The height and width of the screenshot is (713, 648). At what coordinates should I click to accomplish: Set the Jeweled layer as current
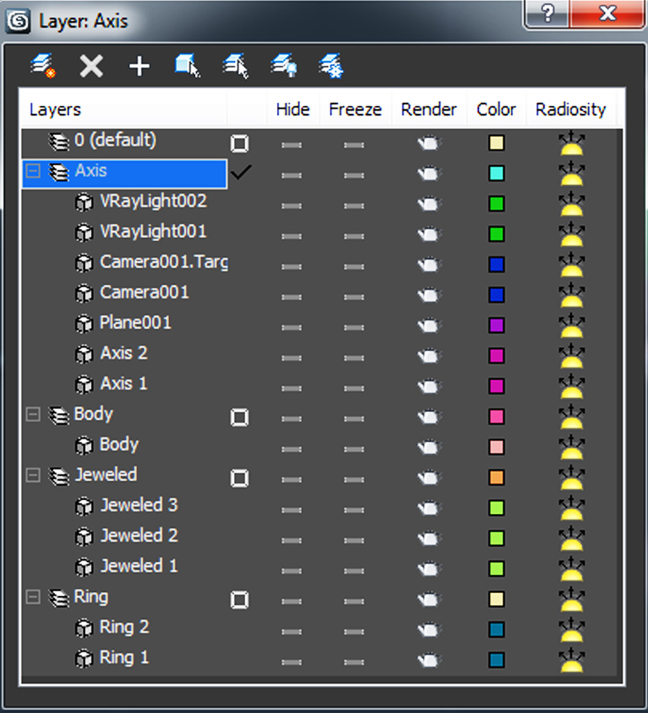point(239,478)
